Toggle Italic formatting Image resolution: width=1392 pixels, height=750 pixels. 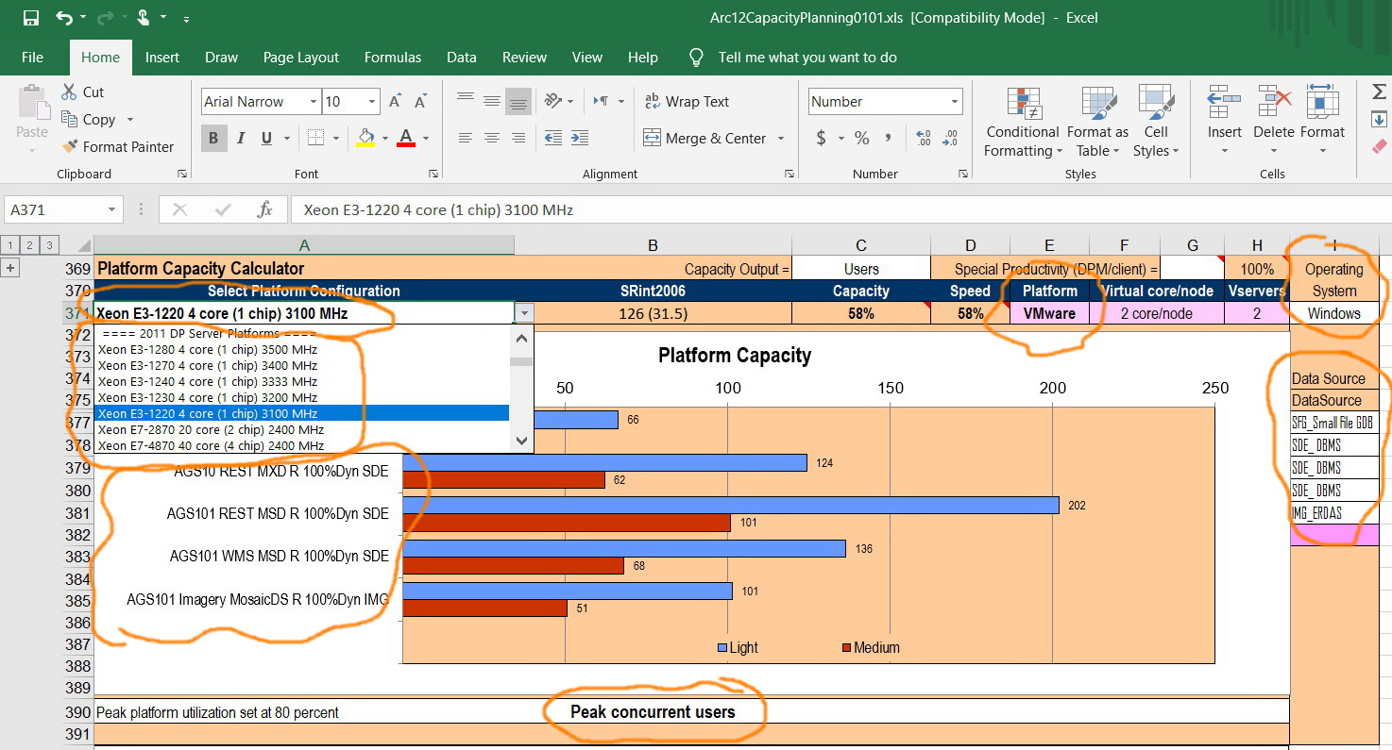(x=241, y=138)
